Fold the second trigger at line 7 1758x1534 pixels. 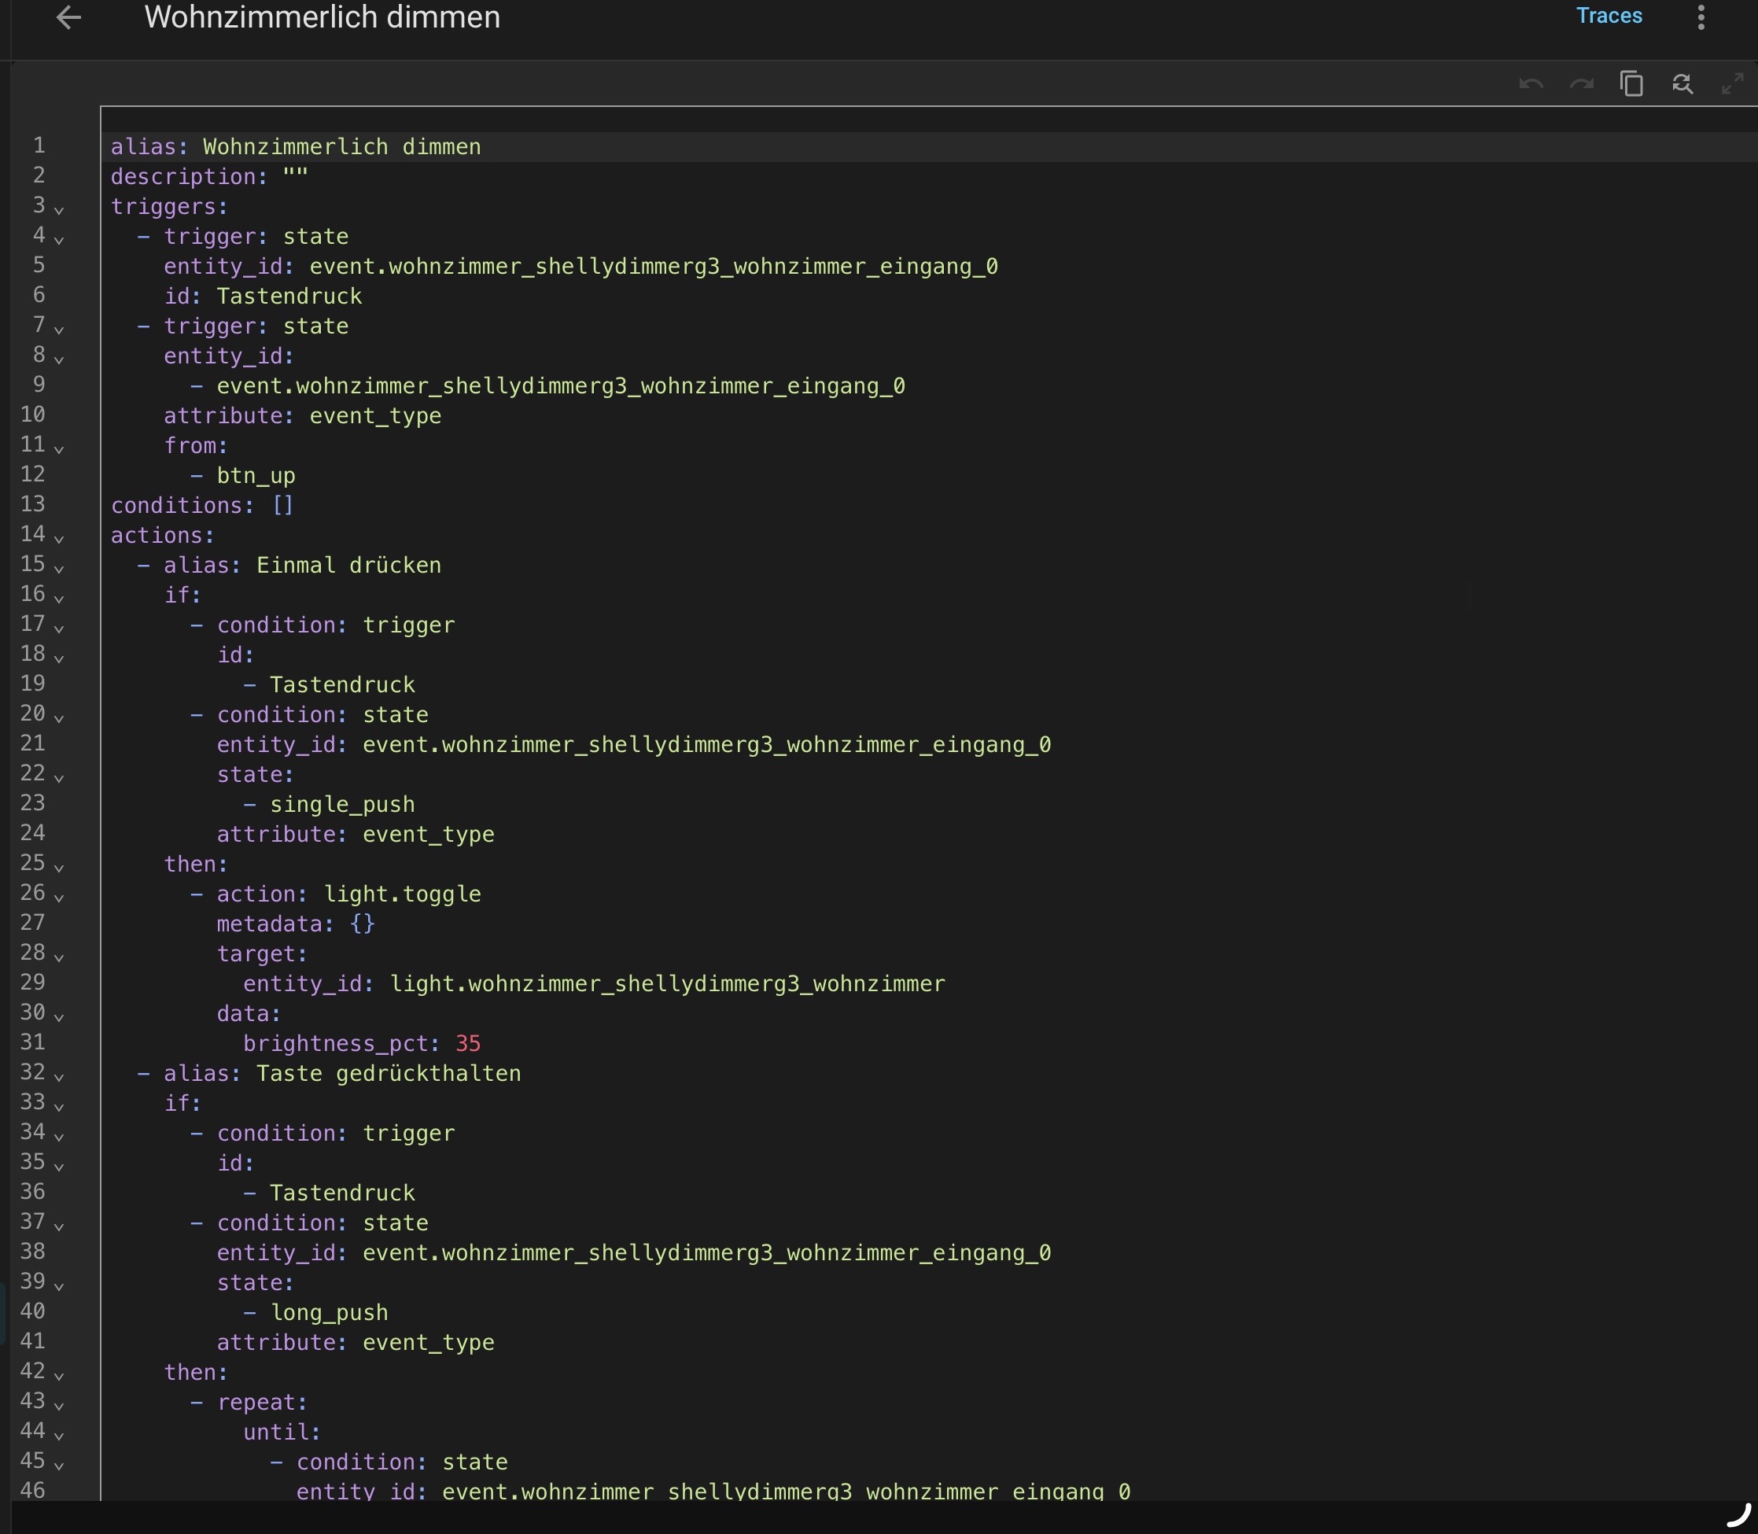pos(59,329)
